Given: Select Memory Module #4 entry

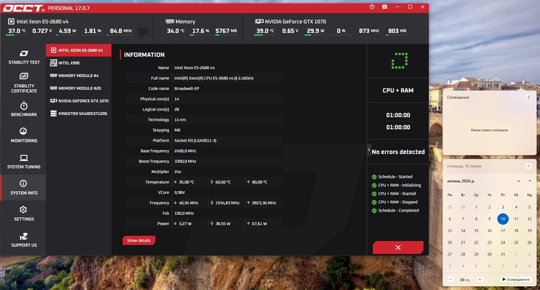Looking at the screenshot, I should tap(78, 75).
